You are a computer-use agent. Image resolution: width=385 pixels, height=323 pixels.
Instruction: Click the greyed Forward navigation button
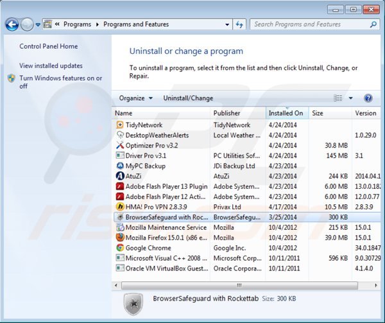27,24
